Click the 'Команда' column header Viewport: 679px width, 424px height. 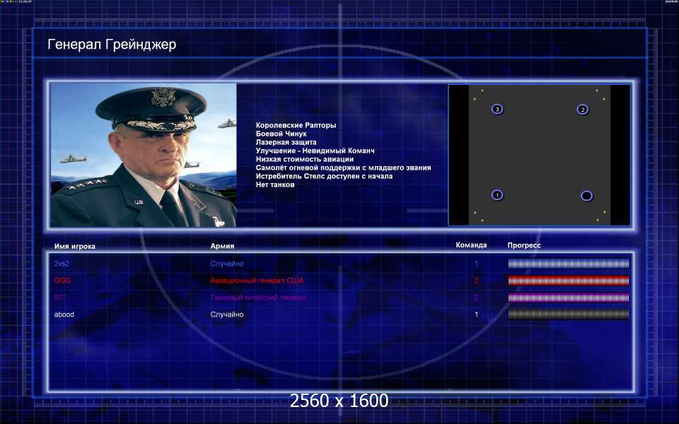point(471,245)
